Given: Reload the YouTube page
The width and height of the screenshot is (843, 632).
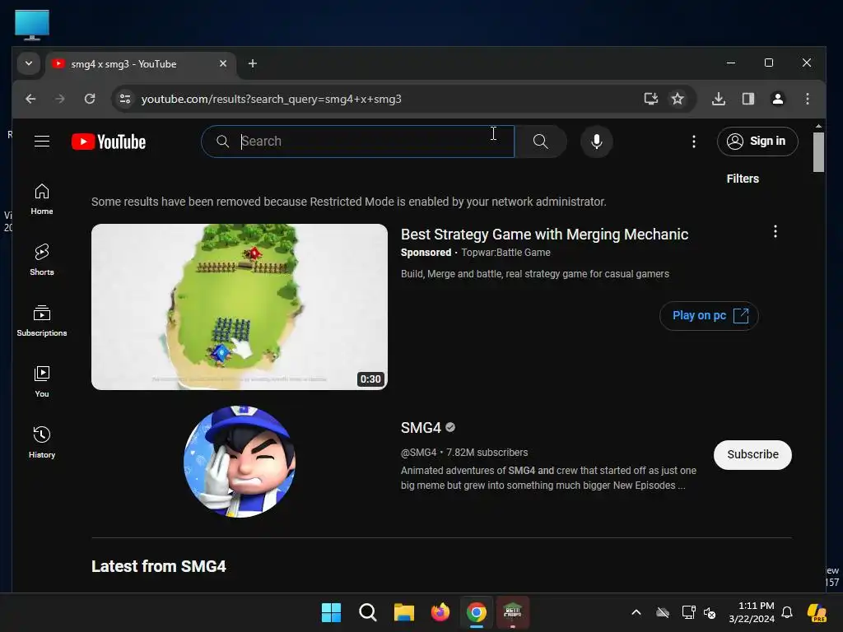Looking at the screenshot, I should click(90, 99).
